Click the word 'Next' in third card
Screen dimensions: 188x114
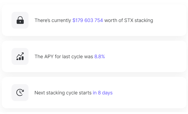click(x=40, y=93)
